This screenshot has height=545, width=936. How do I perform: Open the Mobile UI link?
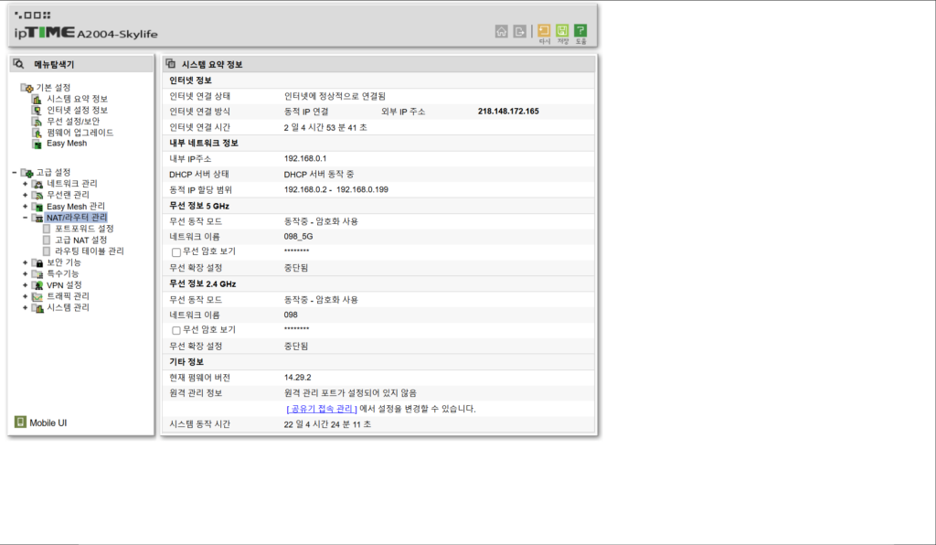click(x=48, y=423)
